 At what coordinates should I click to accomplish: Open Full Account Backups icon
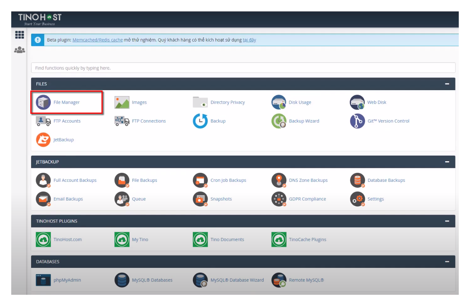tap(43, 180)
